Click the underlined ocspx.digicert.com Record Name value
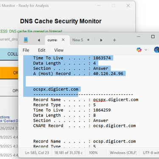159x159 pixels. click(116, 100)
